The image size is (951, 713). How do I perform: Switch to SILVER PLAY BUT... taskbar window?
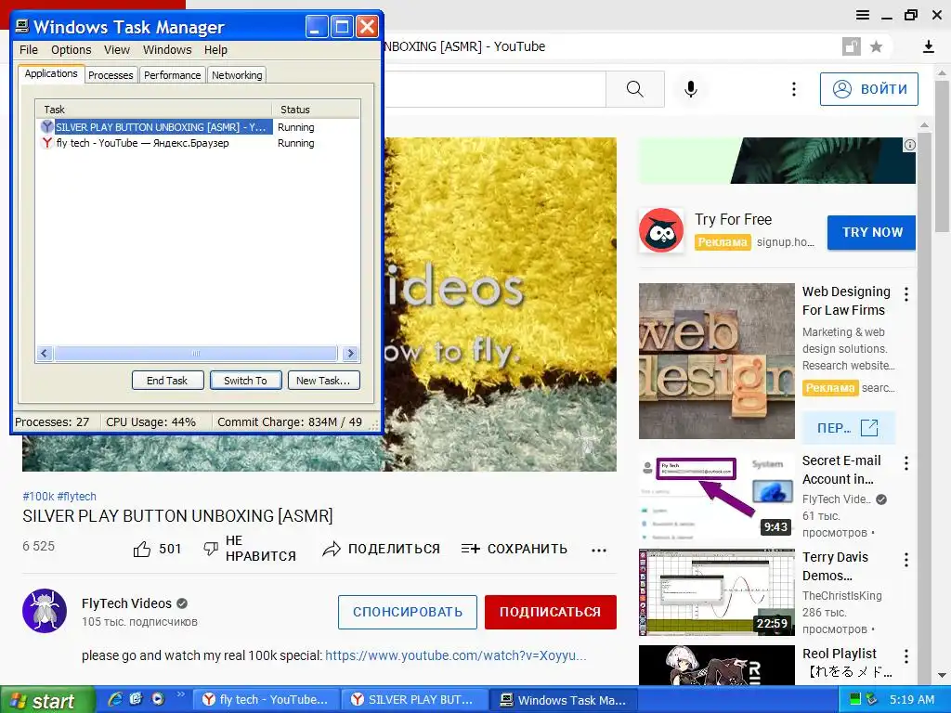tap(414, 700)
